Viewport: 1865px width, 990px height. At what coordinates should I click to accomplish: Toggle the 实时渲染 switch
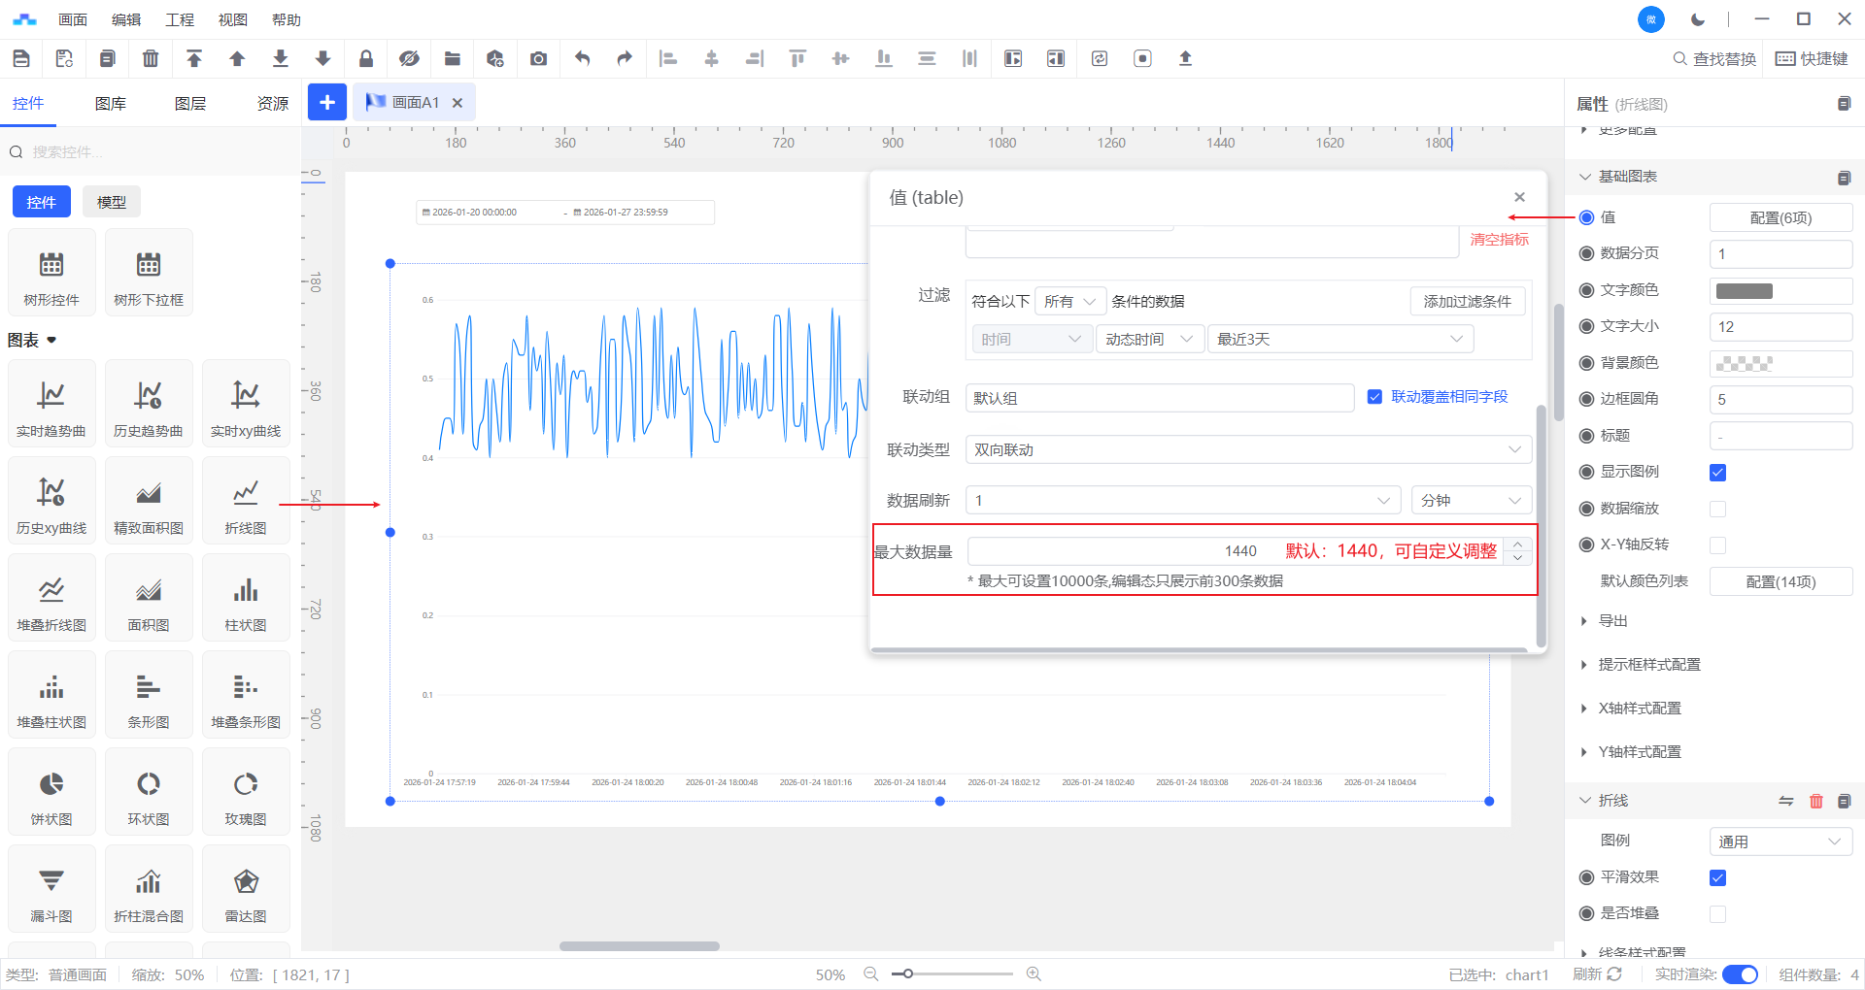click(x=1740, y=974)
